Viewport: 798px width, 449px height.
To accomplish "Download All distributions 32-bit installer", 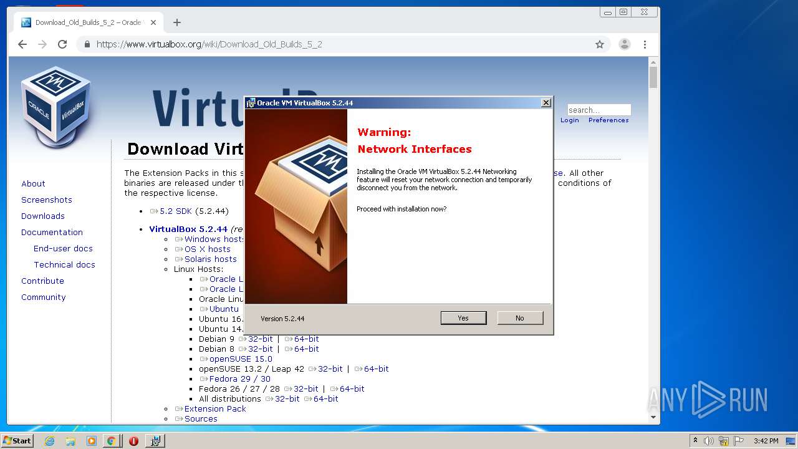I will pyautogui.click(x=282, y=399).
